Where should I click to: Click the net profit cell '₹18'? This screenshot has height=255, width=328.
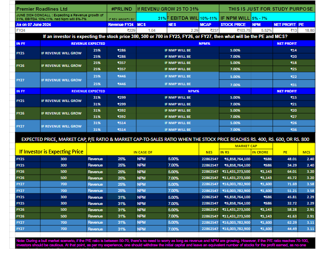(294, 63)
